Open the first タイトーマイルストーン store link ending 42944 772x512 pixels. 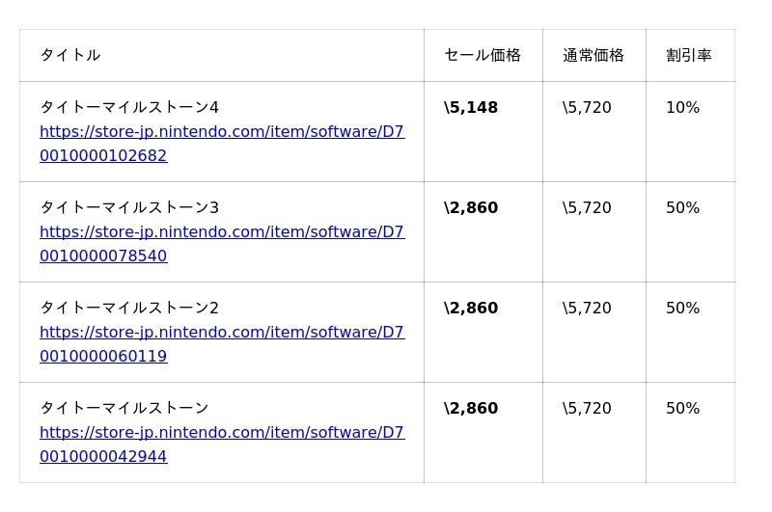tap(222, 433)
